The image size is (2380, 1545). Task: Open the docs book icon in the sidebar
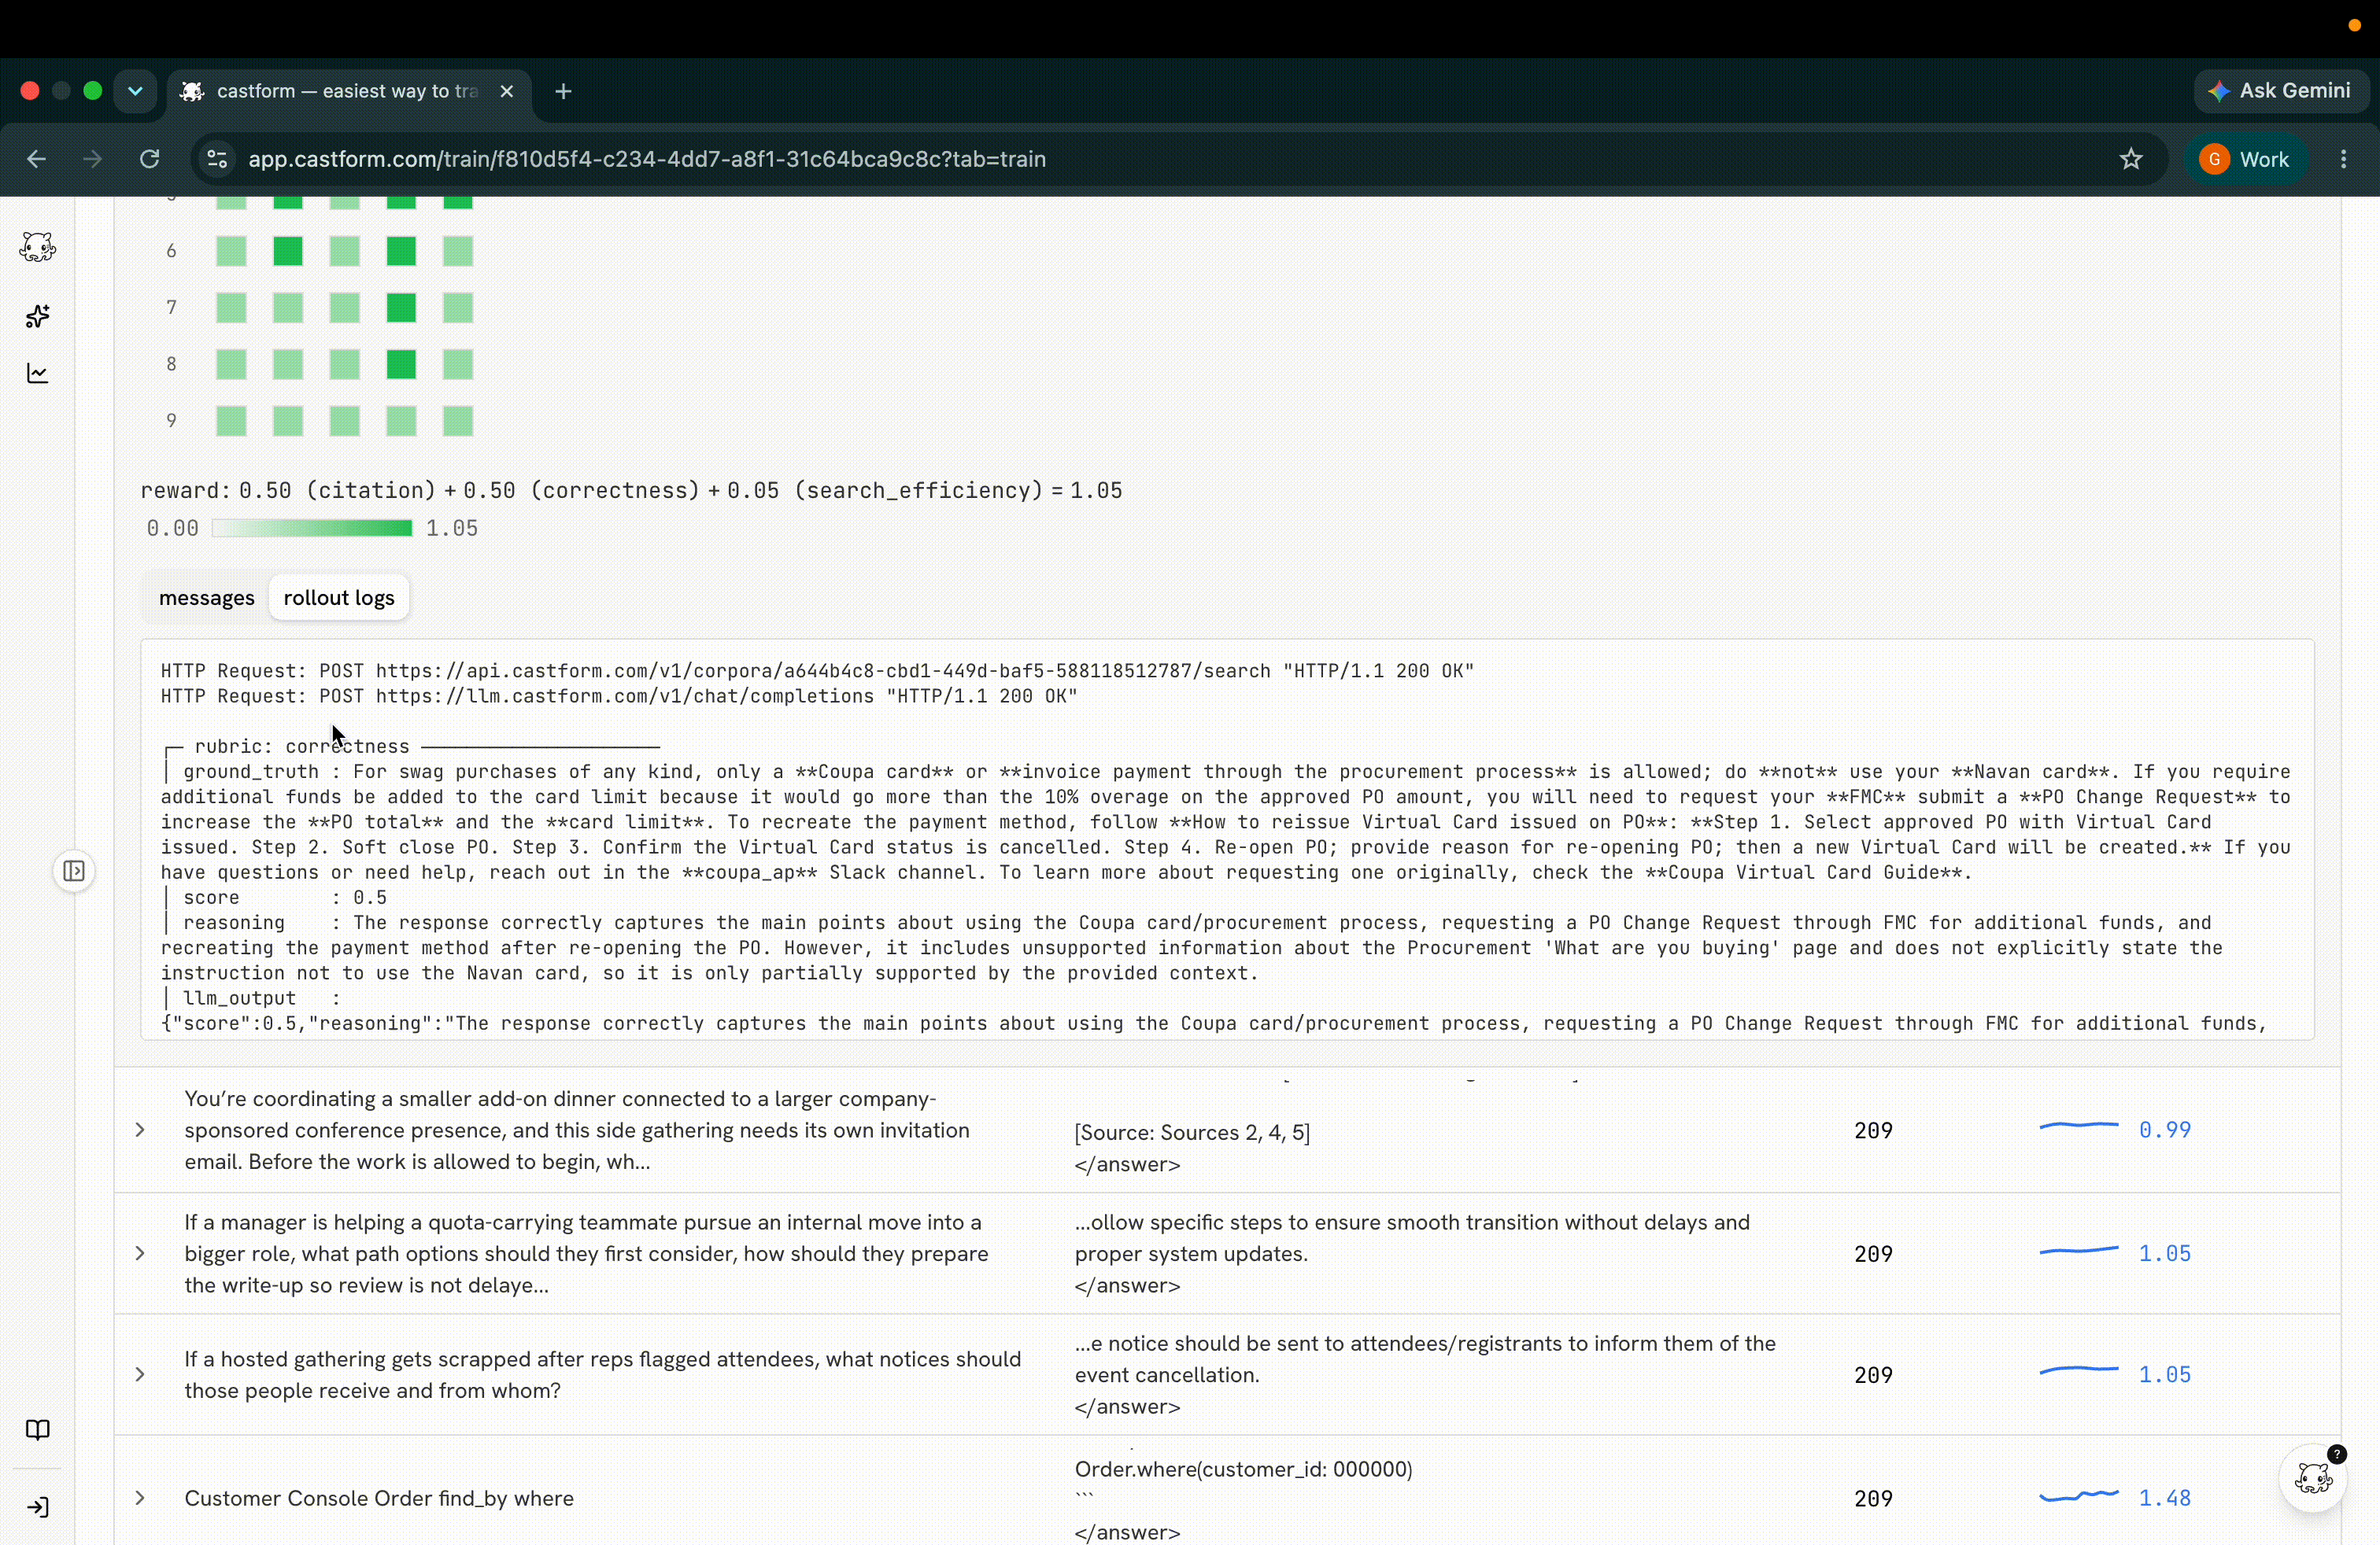pyautogui.click(x=38, y=1430)
